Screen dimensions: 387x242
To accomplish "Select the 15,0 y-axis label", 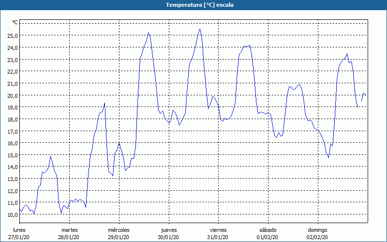I will pyautogui.click(x=13, y=155).
